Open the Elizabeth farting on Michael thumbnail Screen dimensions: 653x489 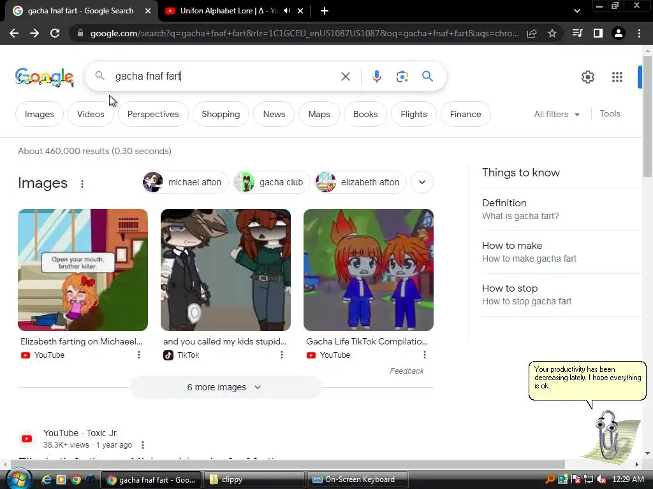[x=83, y=270]
